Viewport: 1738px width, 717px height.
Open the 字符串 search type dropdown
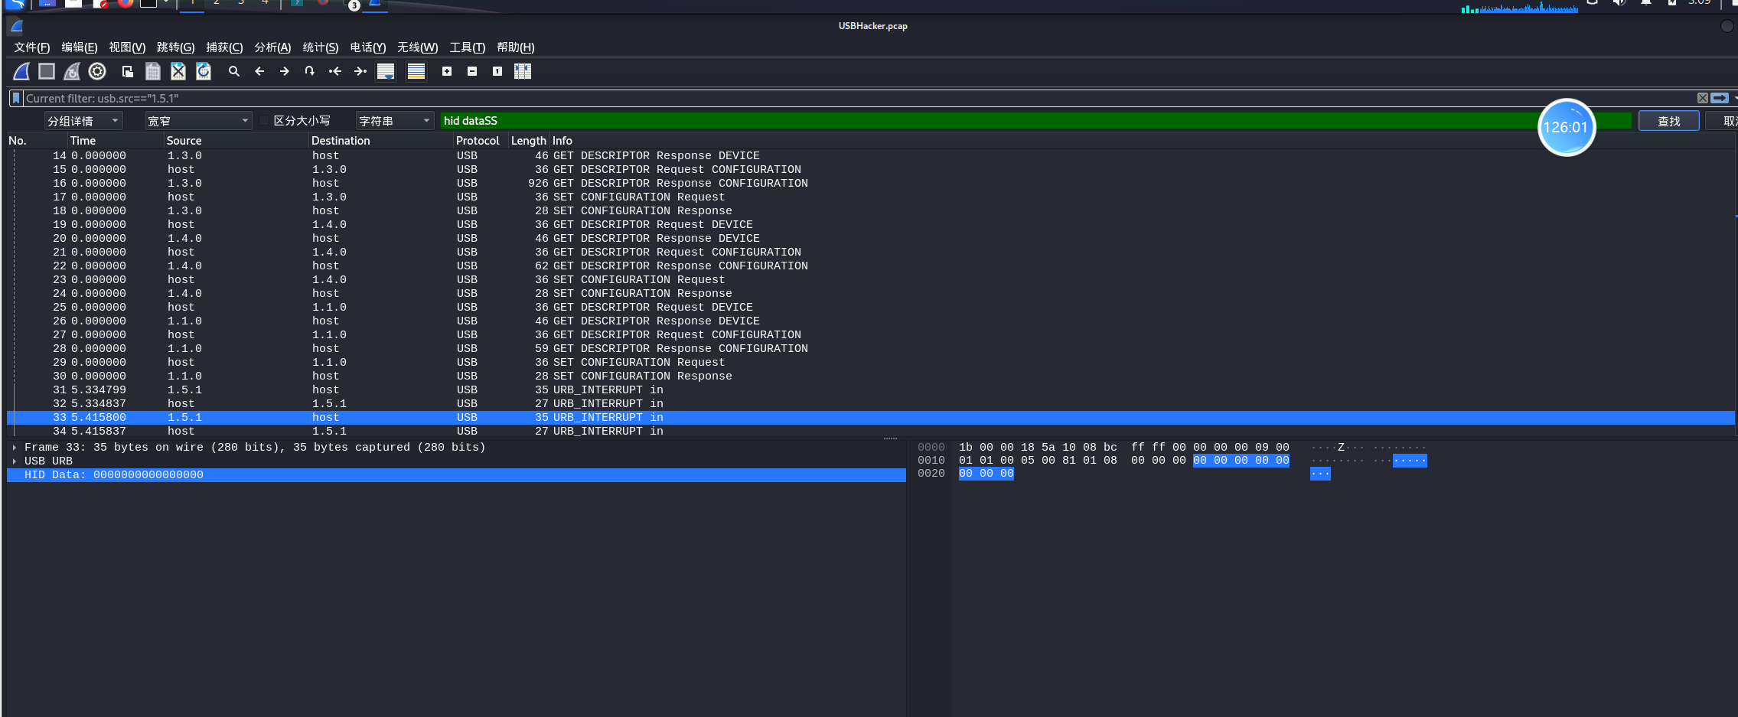(395, 121)
